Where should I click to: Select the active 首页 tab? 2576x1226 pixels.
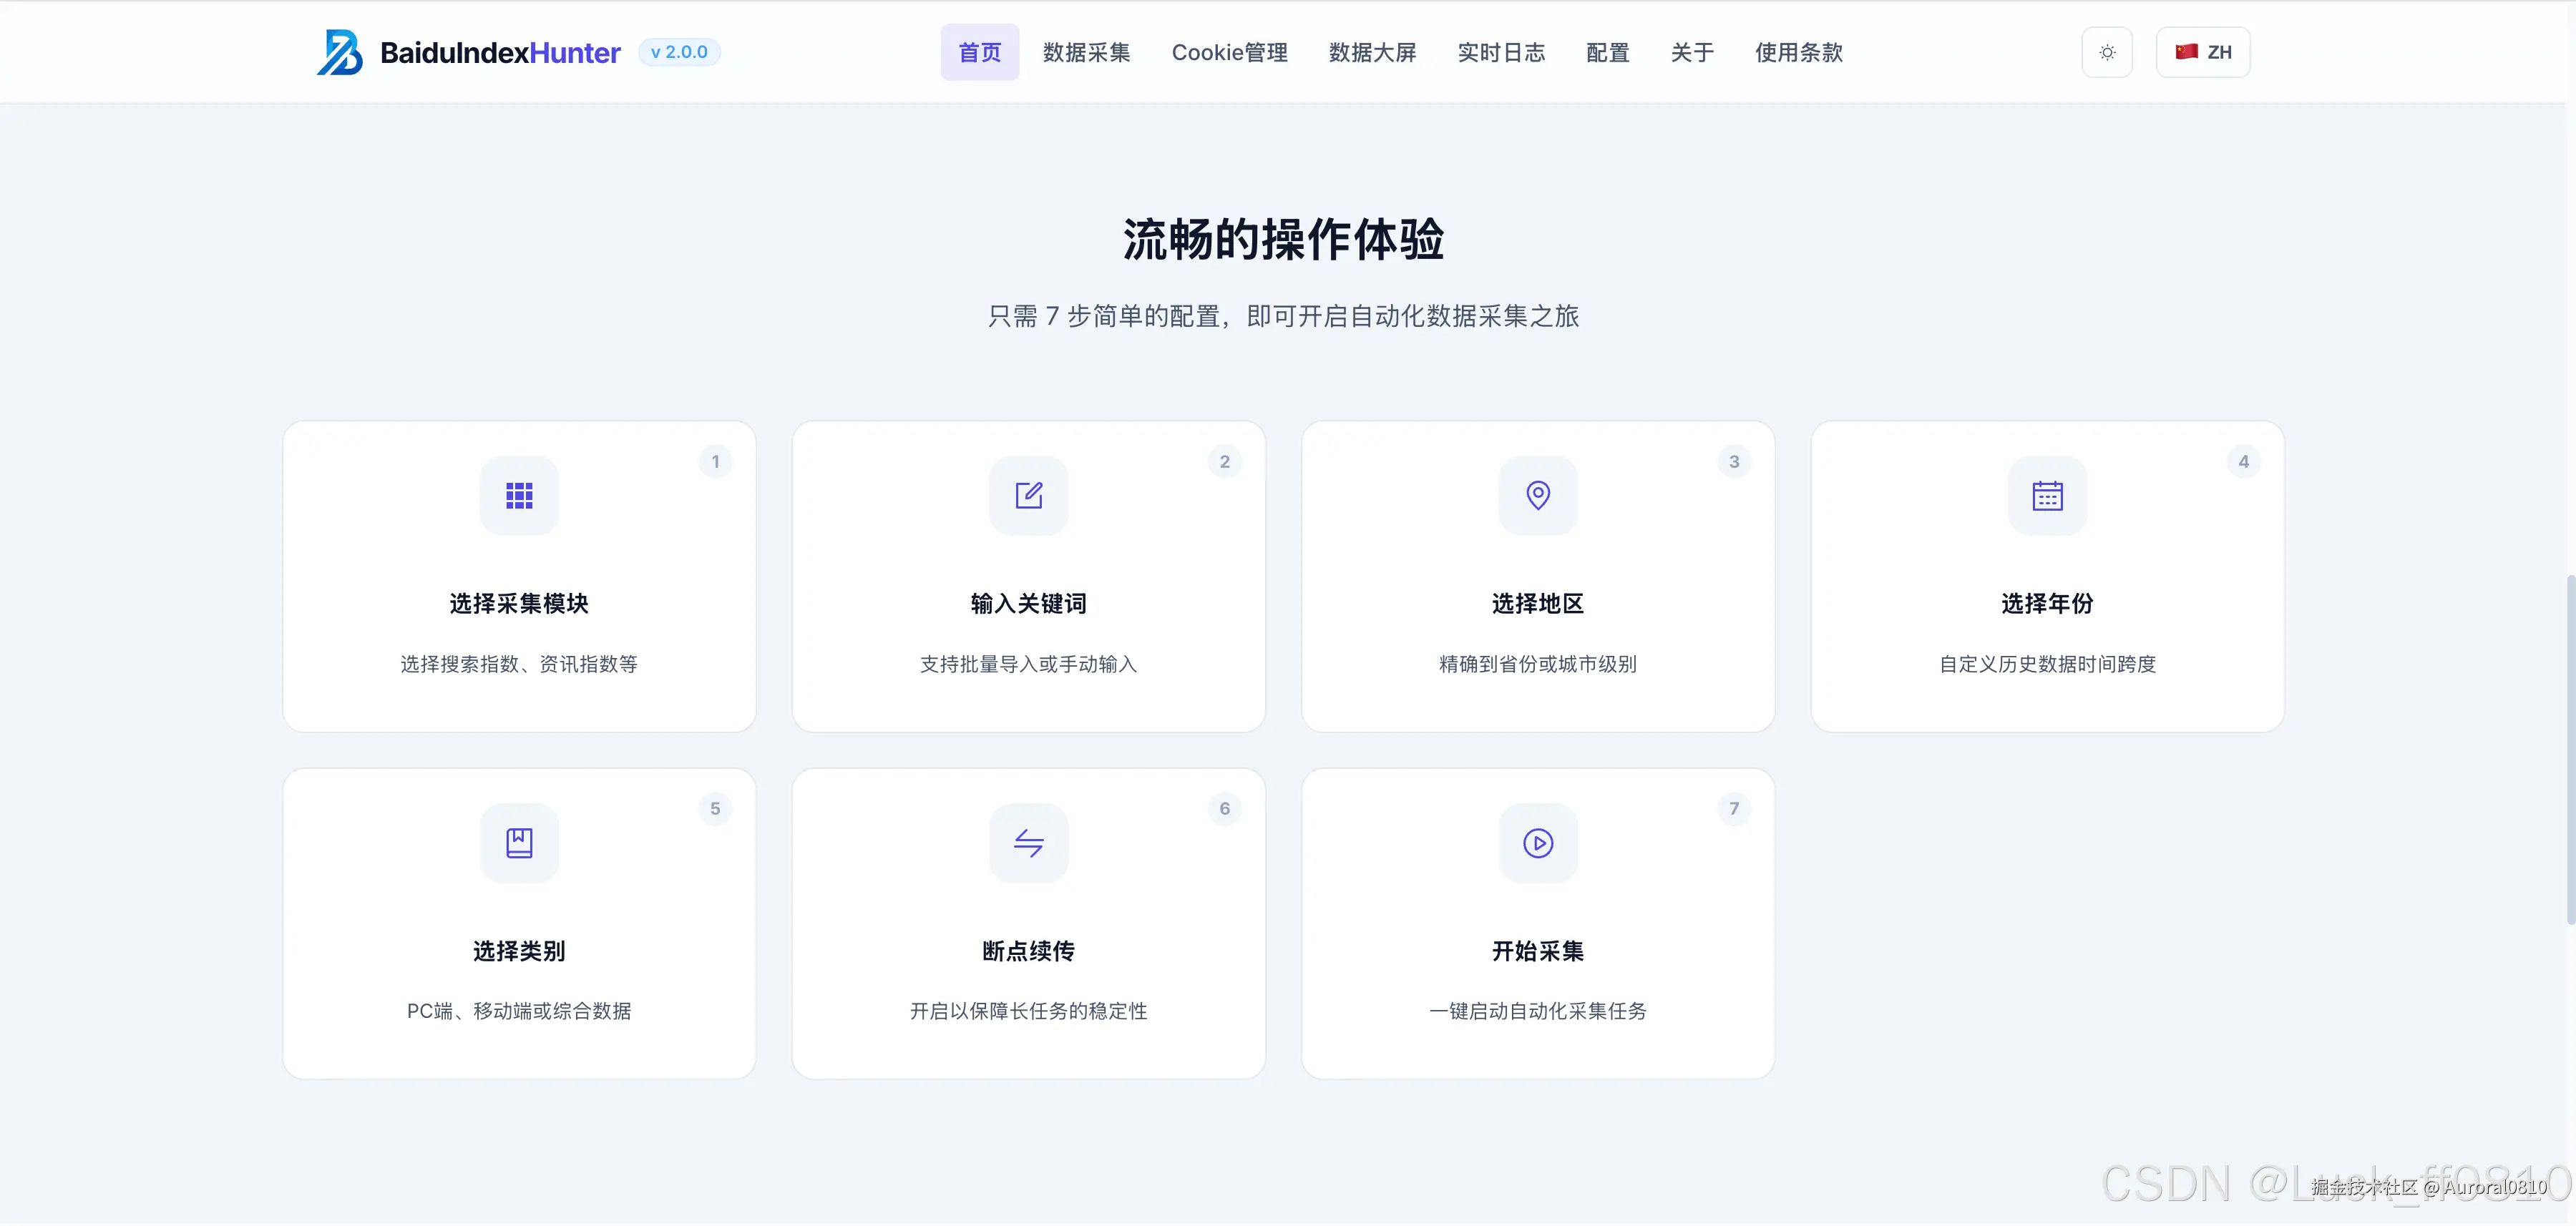979,52
